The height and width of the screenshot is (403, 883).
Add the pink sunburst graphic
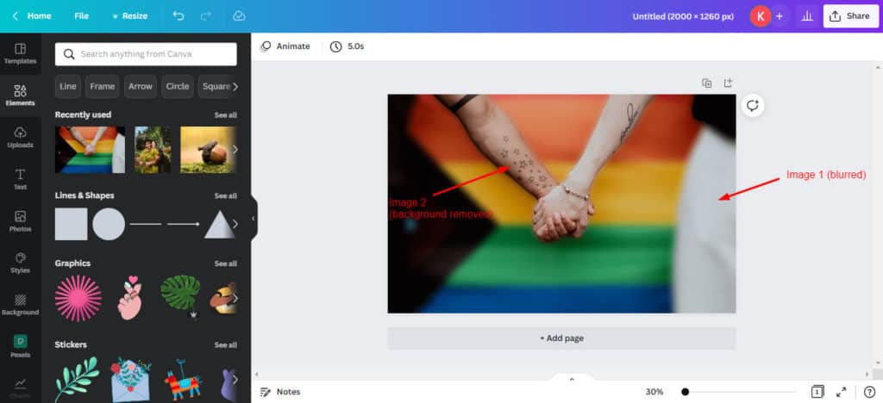point(78,298)
